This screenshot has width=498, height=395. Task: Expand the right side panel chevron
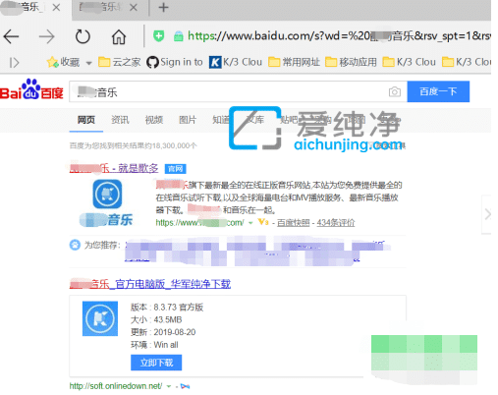click(487, 214)
